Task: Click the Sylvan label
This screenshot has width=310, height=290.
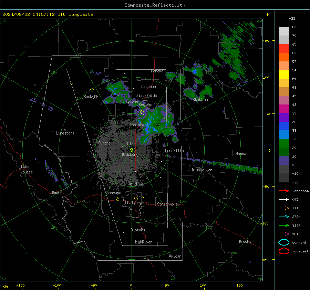Action: (x=132, y=102)
